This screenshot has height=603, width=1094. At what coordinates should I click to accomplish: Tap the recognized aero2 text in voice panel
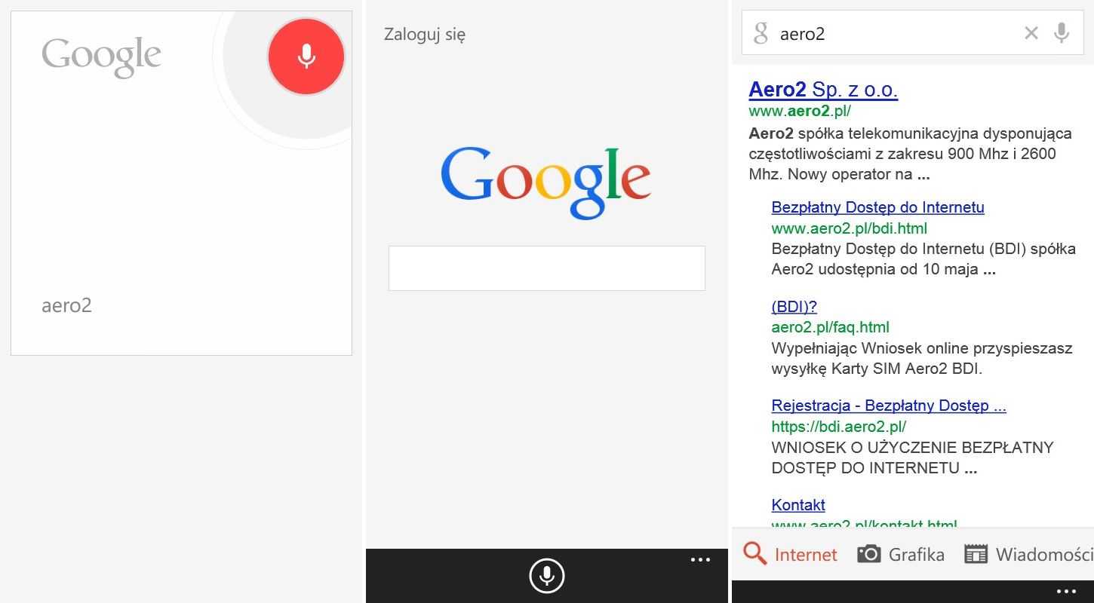[x=66, y=305]
